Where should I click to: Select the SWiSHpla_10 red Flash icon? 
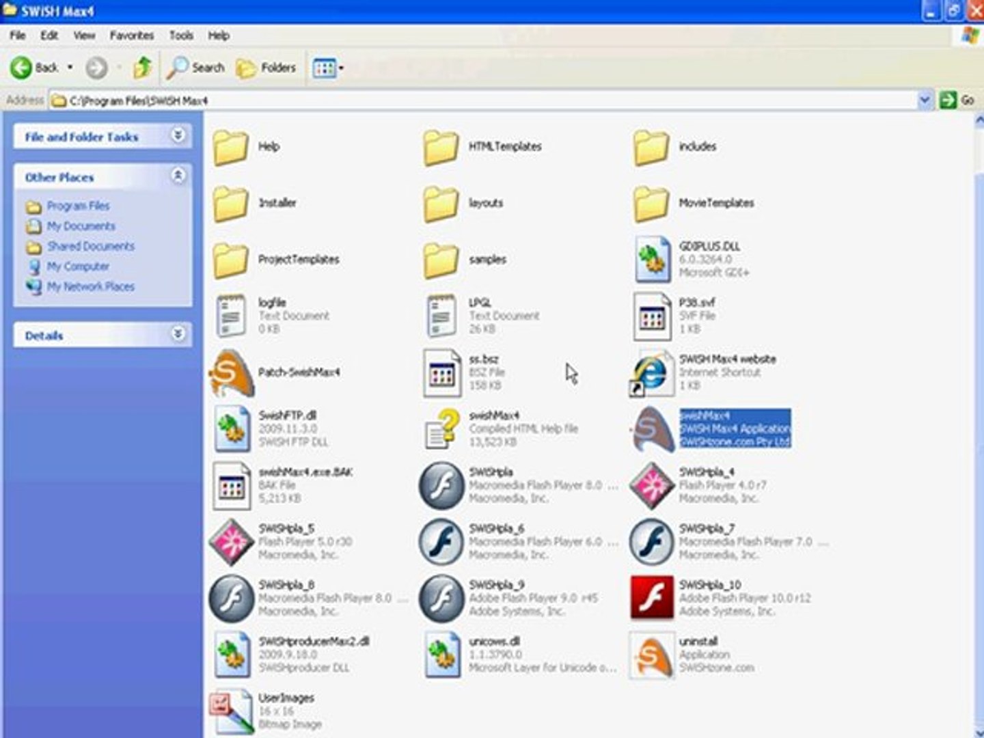pos(652,598)
